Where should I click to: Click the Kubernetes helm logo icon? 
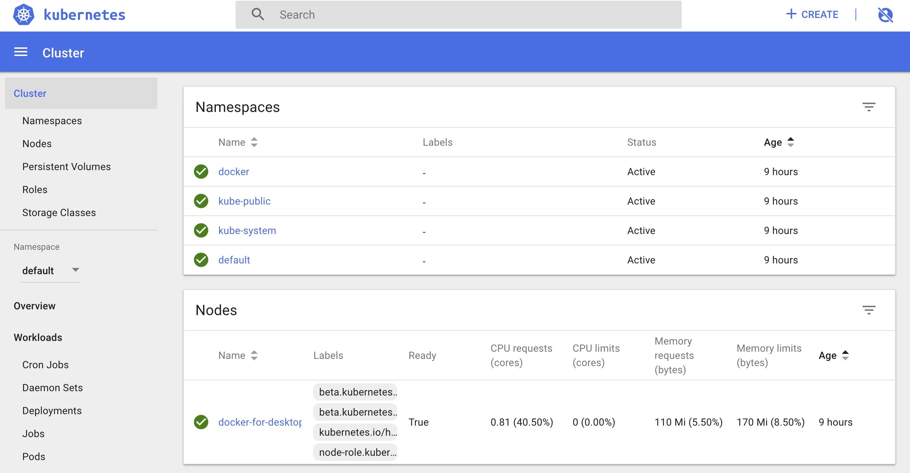tap(24, 15)
